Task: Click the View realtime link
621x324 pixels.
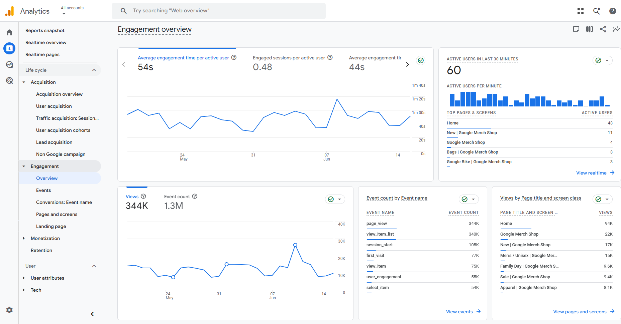Action: [x=595, y=173]
